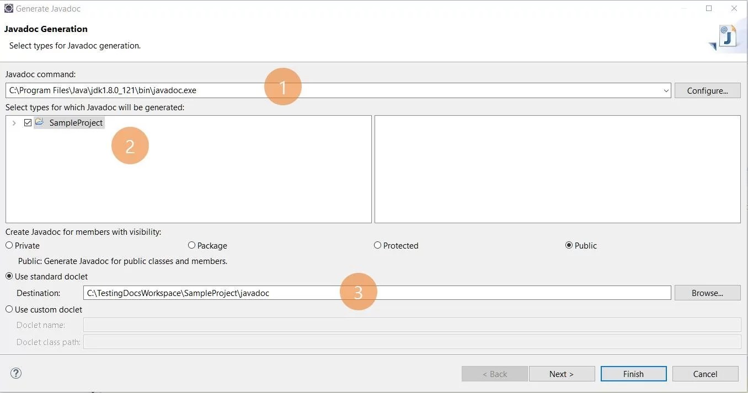Click the Help question mark icon

click(15, 373)
